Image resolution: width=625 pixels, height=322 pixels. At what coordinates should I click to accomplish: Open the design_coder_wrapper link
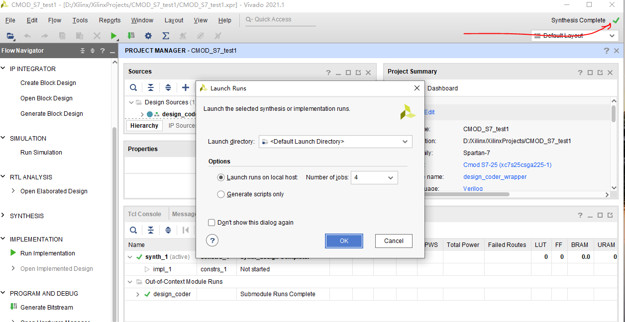(495, 177)
